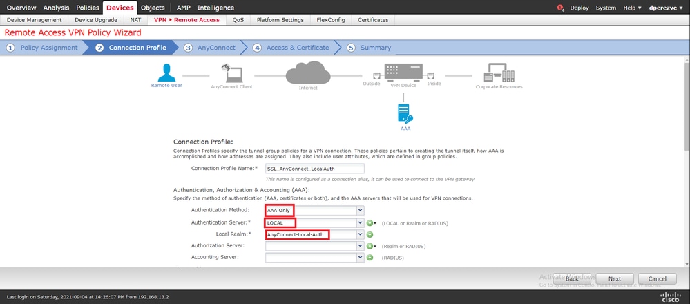Image resolution: width=690 pixels, height=304 pixels.
Task: Go to Device Management subtab
Action: click(x=35, y=20)
